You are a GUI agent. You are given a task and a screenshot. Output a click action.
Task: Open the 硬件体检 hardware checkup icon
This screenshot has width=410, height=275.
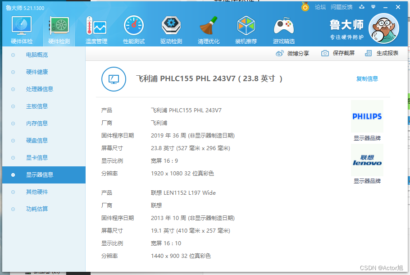tap(22, 26)
